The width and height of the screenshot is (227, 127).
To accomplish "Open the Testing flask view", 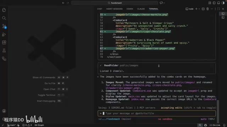I will click(x=4, y=50).
